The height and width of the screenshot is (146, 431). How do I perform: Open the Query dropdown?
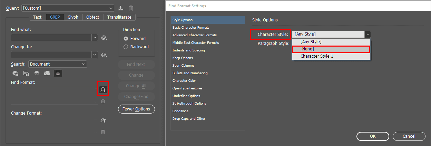(68, 8)
